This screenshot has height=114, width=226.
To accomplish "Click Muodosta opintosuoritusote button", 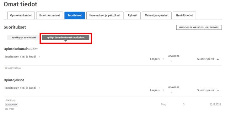I will coord(199,27).
